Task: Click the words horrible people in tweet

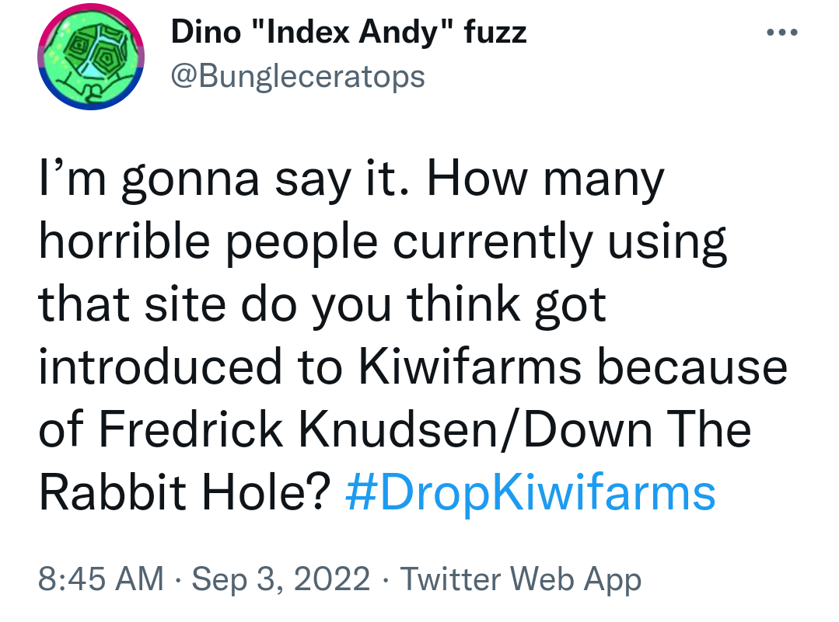Action: pos(208,242)
